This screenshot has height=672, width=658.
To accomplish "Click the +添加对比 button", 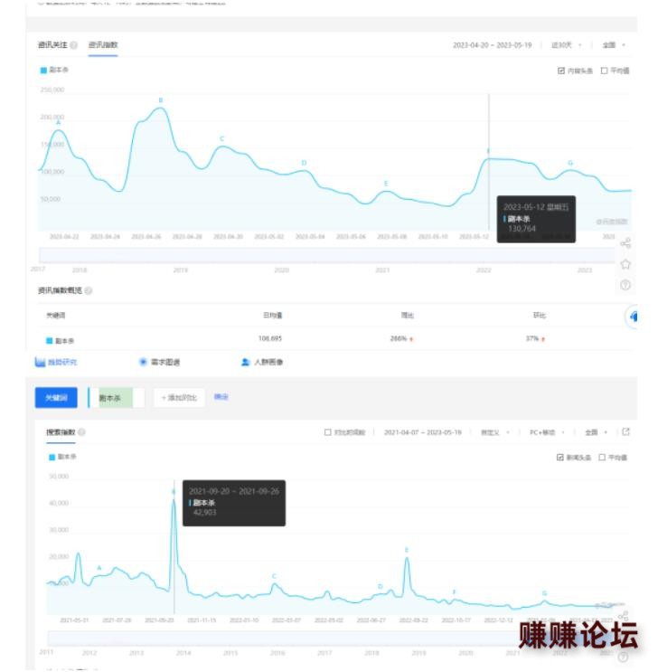I will [x=179, y=398].
